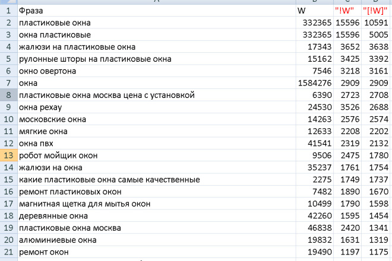This screenshot has width=392, height=261.
Task: Click the highlighted row 13 header
Action: 8,155
